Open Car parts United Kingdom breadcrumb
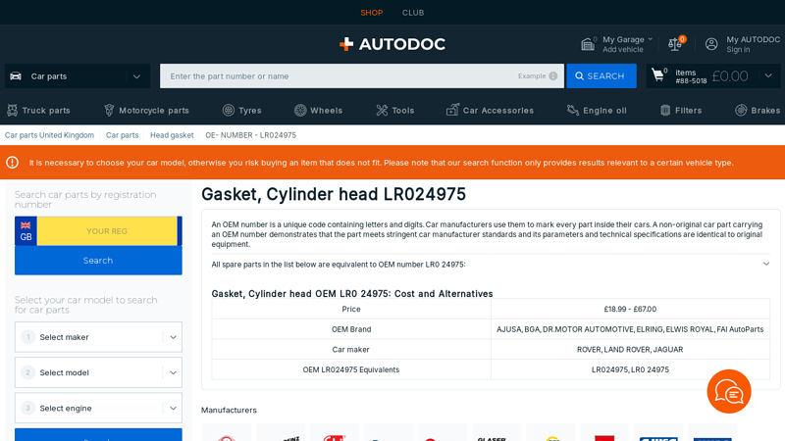The width and height of the screenshot is (785, 441). [x=49, y=135]
